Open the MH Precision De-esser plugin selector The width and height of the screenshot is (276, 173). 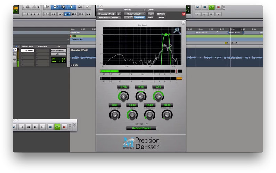109,17
